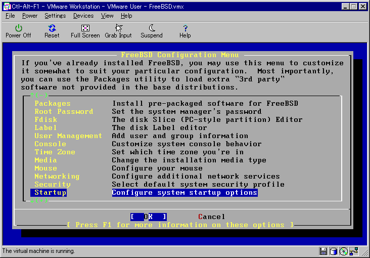Switch to Full Screen mode icon
Screen dimensions: 370x258
pyautogui.click(x=85, y=28)
